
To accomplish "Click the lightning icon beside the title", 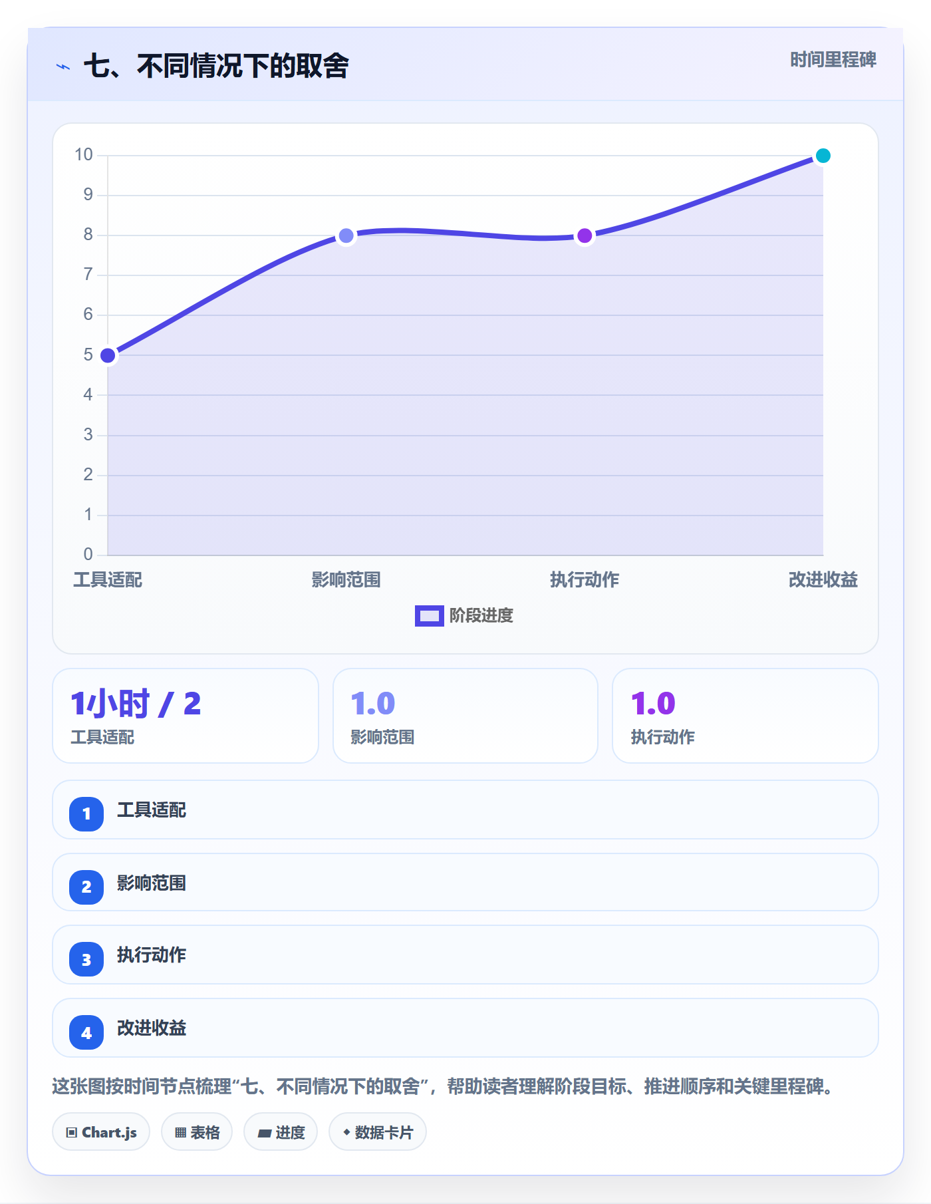I will pos(63,67).
